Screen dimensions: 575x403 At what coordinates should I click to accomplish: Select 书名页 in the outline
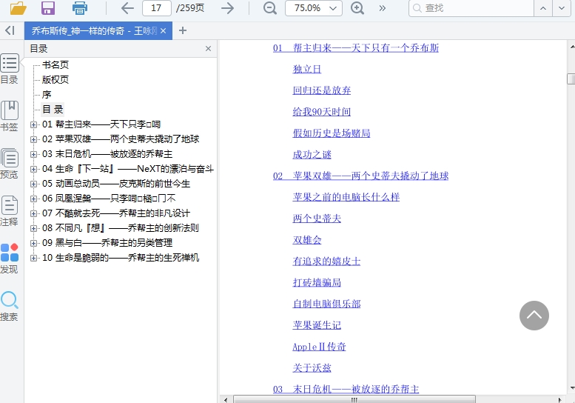(x=56, y=65)
